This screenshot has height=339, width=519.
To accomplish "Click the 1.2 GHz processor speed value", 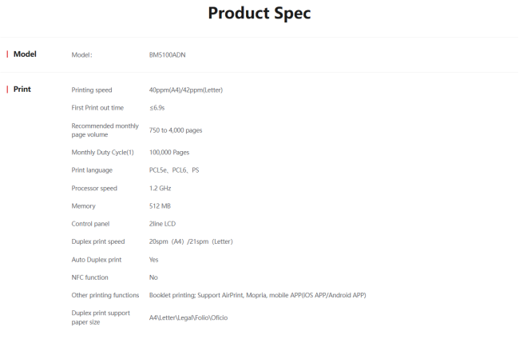I will click(x=160, y=188).
